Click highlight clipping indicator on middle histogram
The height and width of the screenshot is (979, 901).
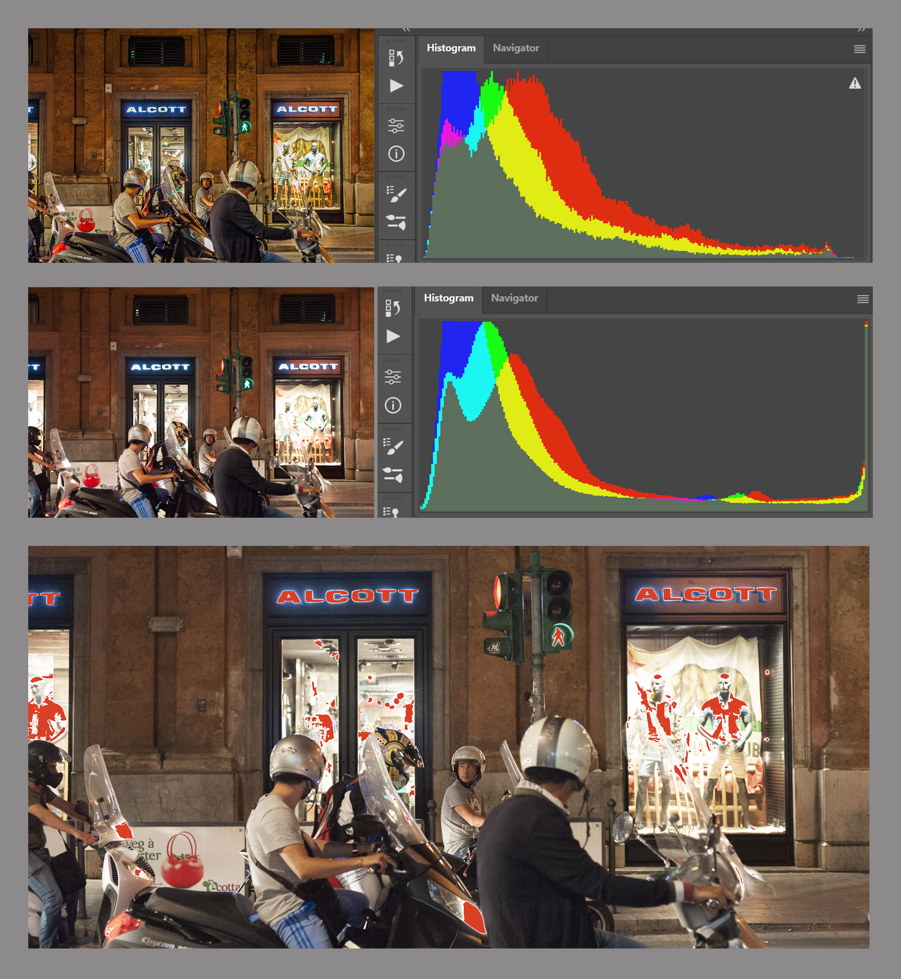866,324
